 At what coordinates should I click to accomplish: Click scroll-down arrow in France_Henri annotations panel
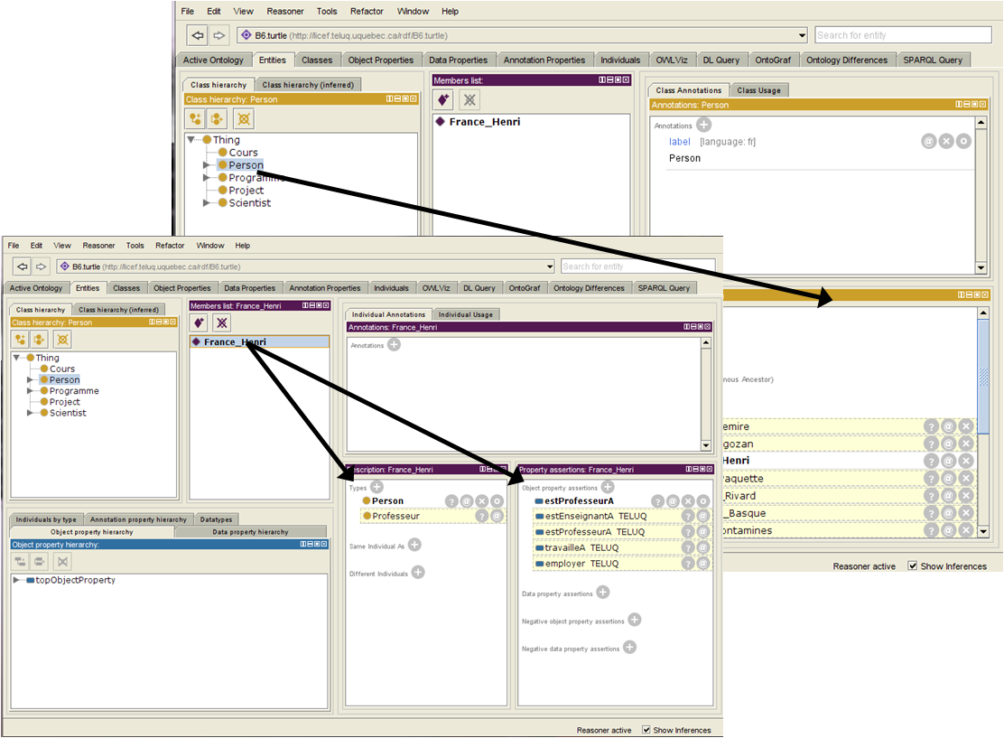tap(706, 445)
